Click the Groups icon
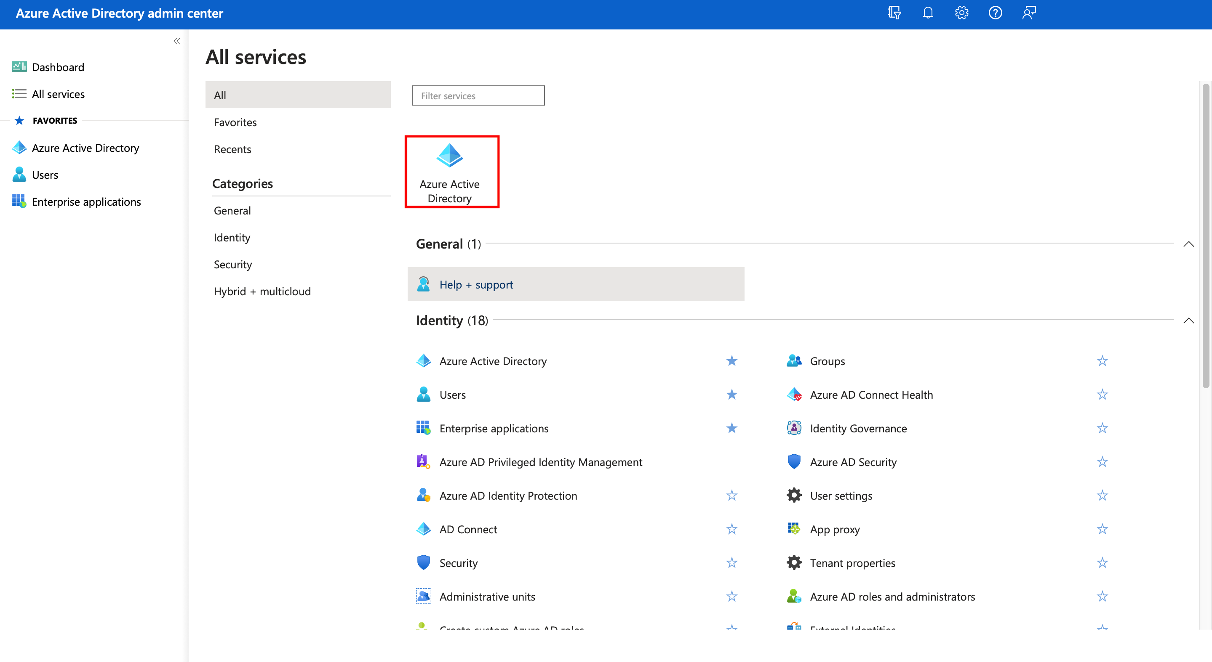The image size is (1212, 662). click(x=794, y=361)
